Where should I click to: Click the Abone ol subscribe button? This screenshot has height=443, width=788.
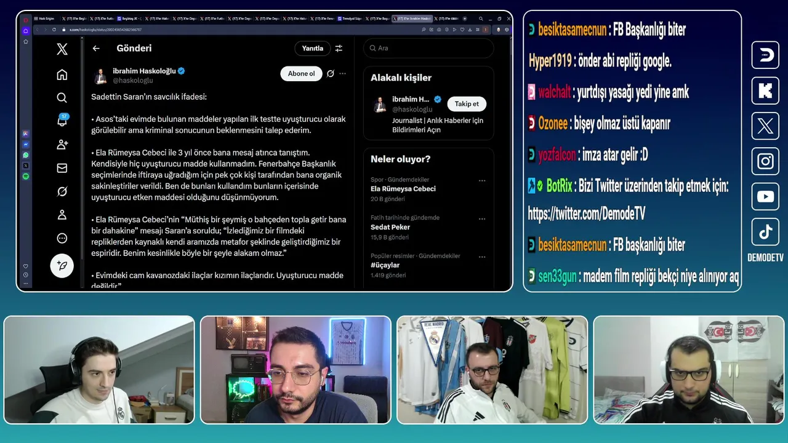[x=301, y=74]
